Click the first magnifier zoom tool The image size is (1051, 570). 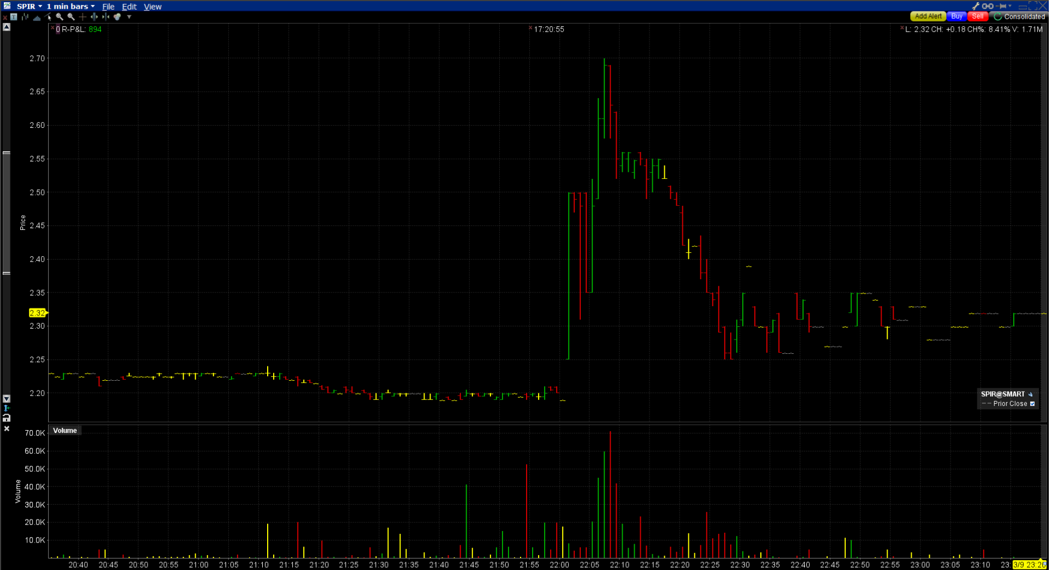pyautogui.click(x=60, y=17)
